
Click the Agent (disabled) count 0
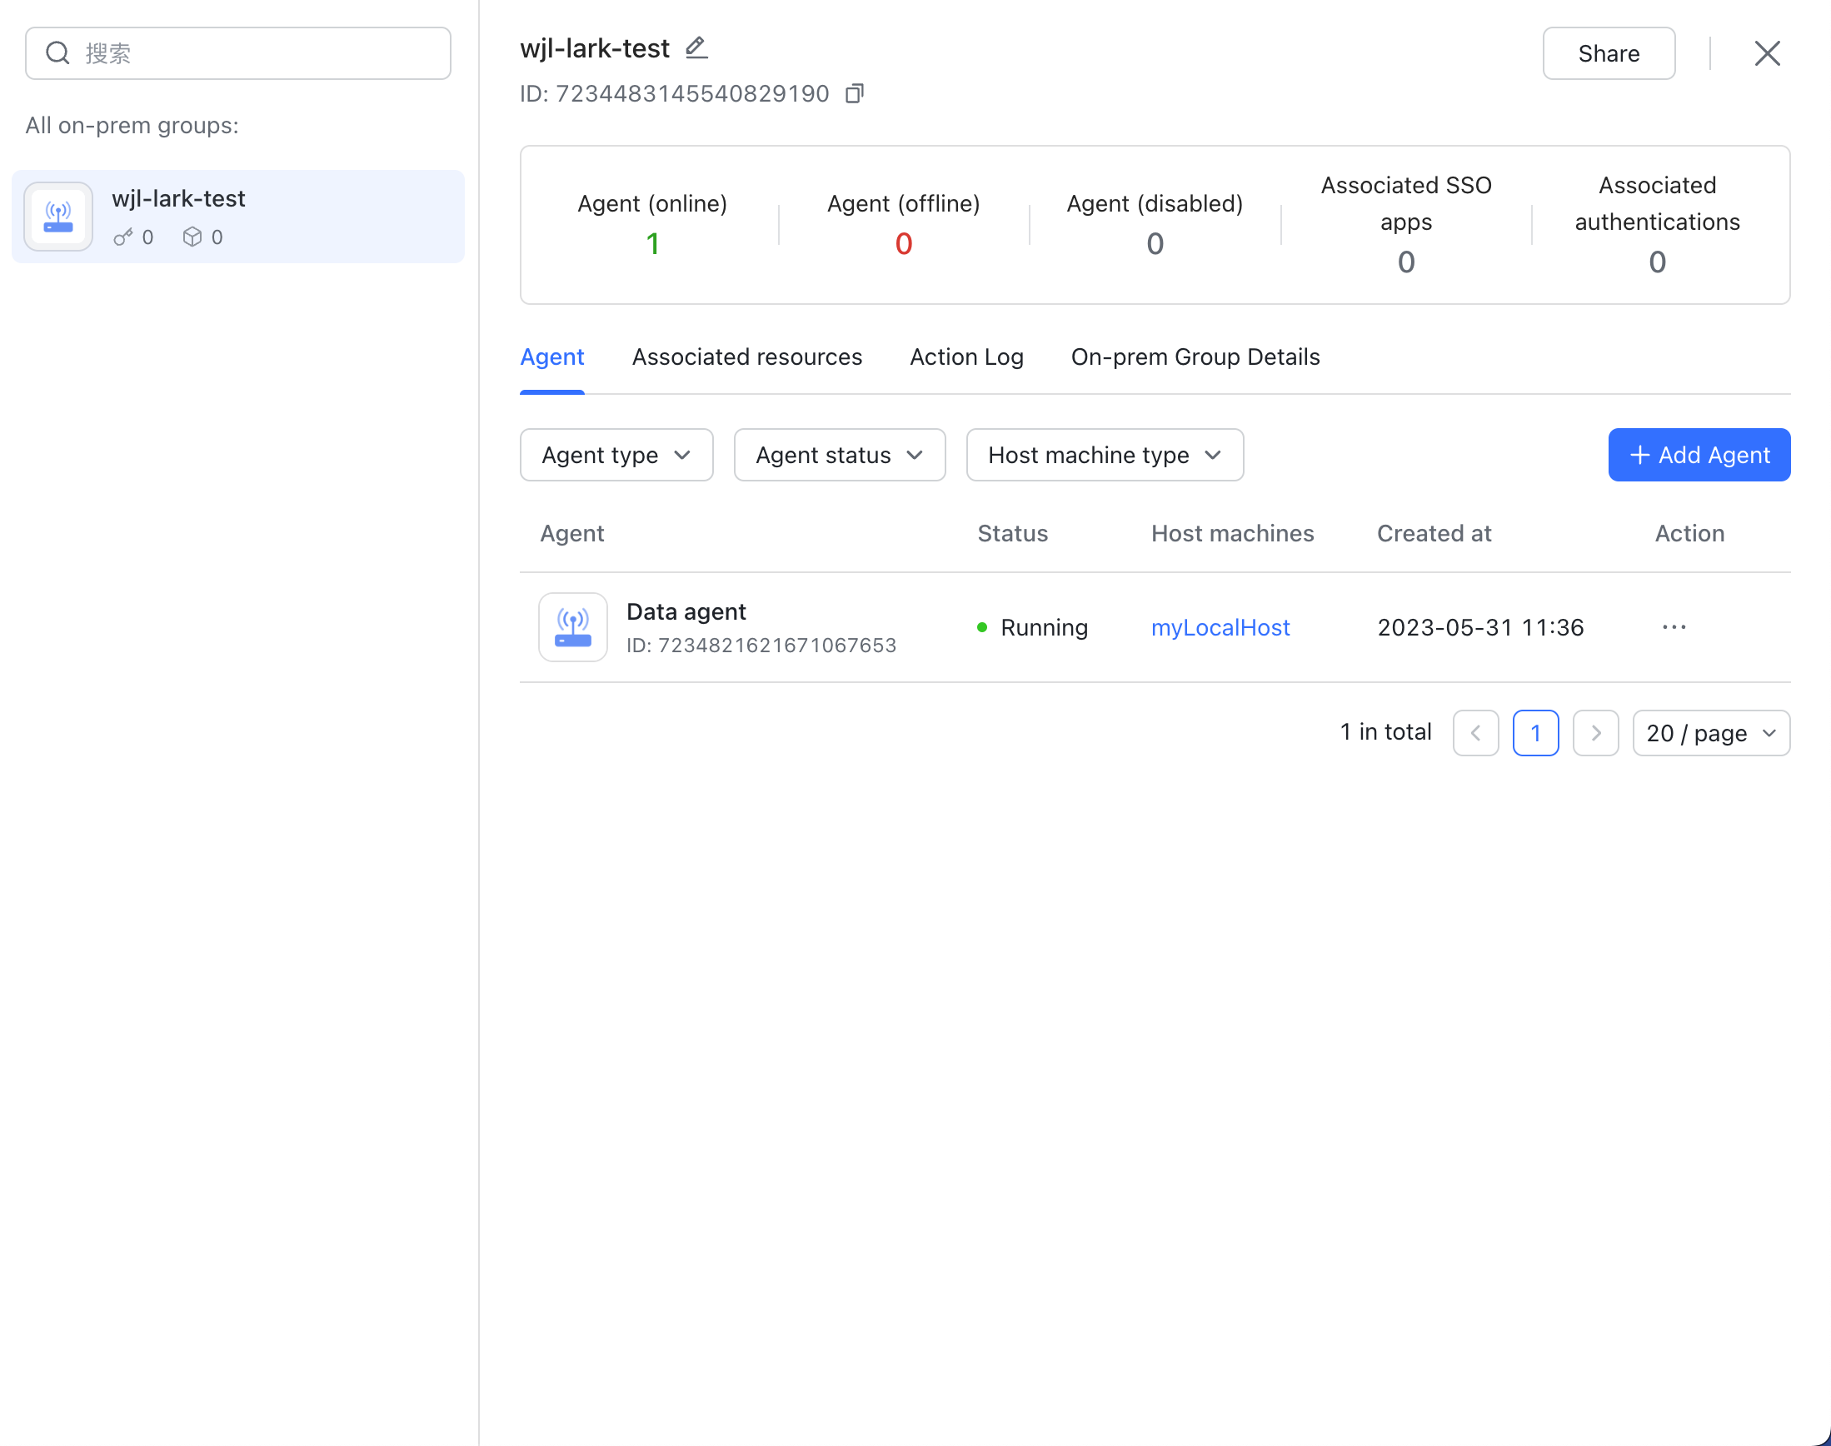(1155, 244)
